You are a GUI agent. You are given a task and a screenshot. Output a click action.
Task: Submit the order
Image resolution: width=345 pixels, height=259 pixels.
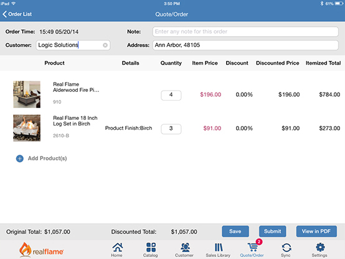(272, 231)
